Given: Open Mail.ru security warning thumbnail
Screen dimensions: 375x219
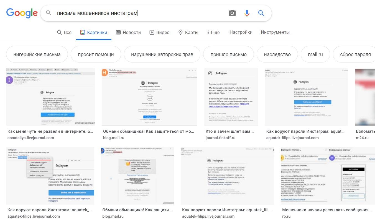Looking at the screenshot, I should tap(137, 176).
